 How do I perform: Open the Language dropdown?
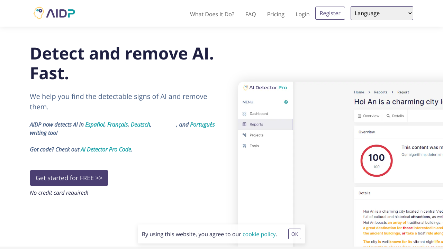click(382, 13)
